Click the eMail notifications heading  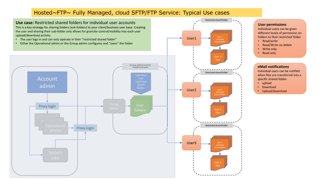273,67
